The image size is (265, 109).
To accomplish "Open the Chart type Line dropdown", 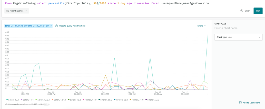I will [238, 37].
